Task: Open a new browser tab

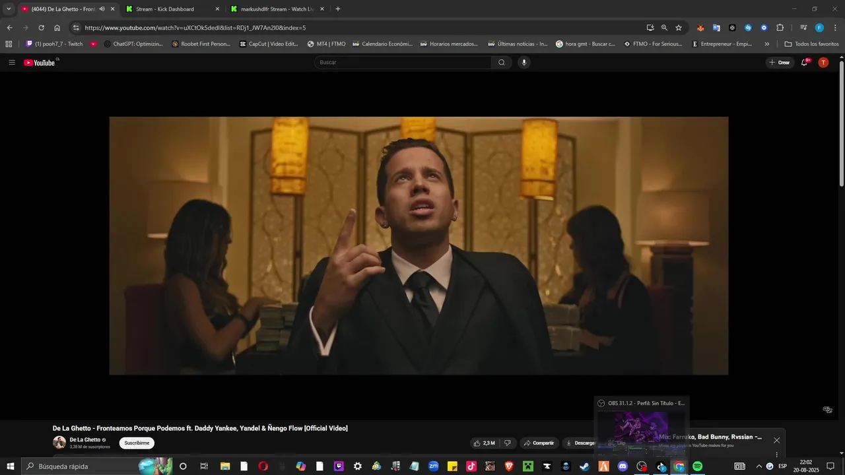Action: [x=338, y=9]
